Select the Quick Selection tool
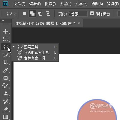Image resolution: width=120 pixels, height=120 pixels. coord(6,55)
